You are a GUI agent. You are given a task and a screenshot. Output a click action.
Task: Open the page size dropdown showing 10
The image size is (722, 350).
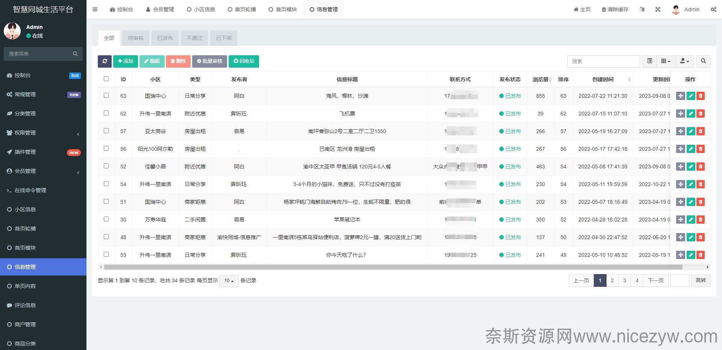229,281
